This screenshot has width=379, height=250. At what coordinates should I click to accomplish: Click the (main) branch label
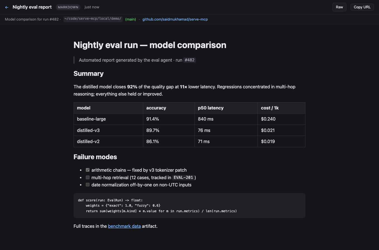131,19
